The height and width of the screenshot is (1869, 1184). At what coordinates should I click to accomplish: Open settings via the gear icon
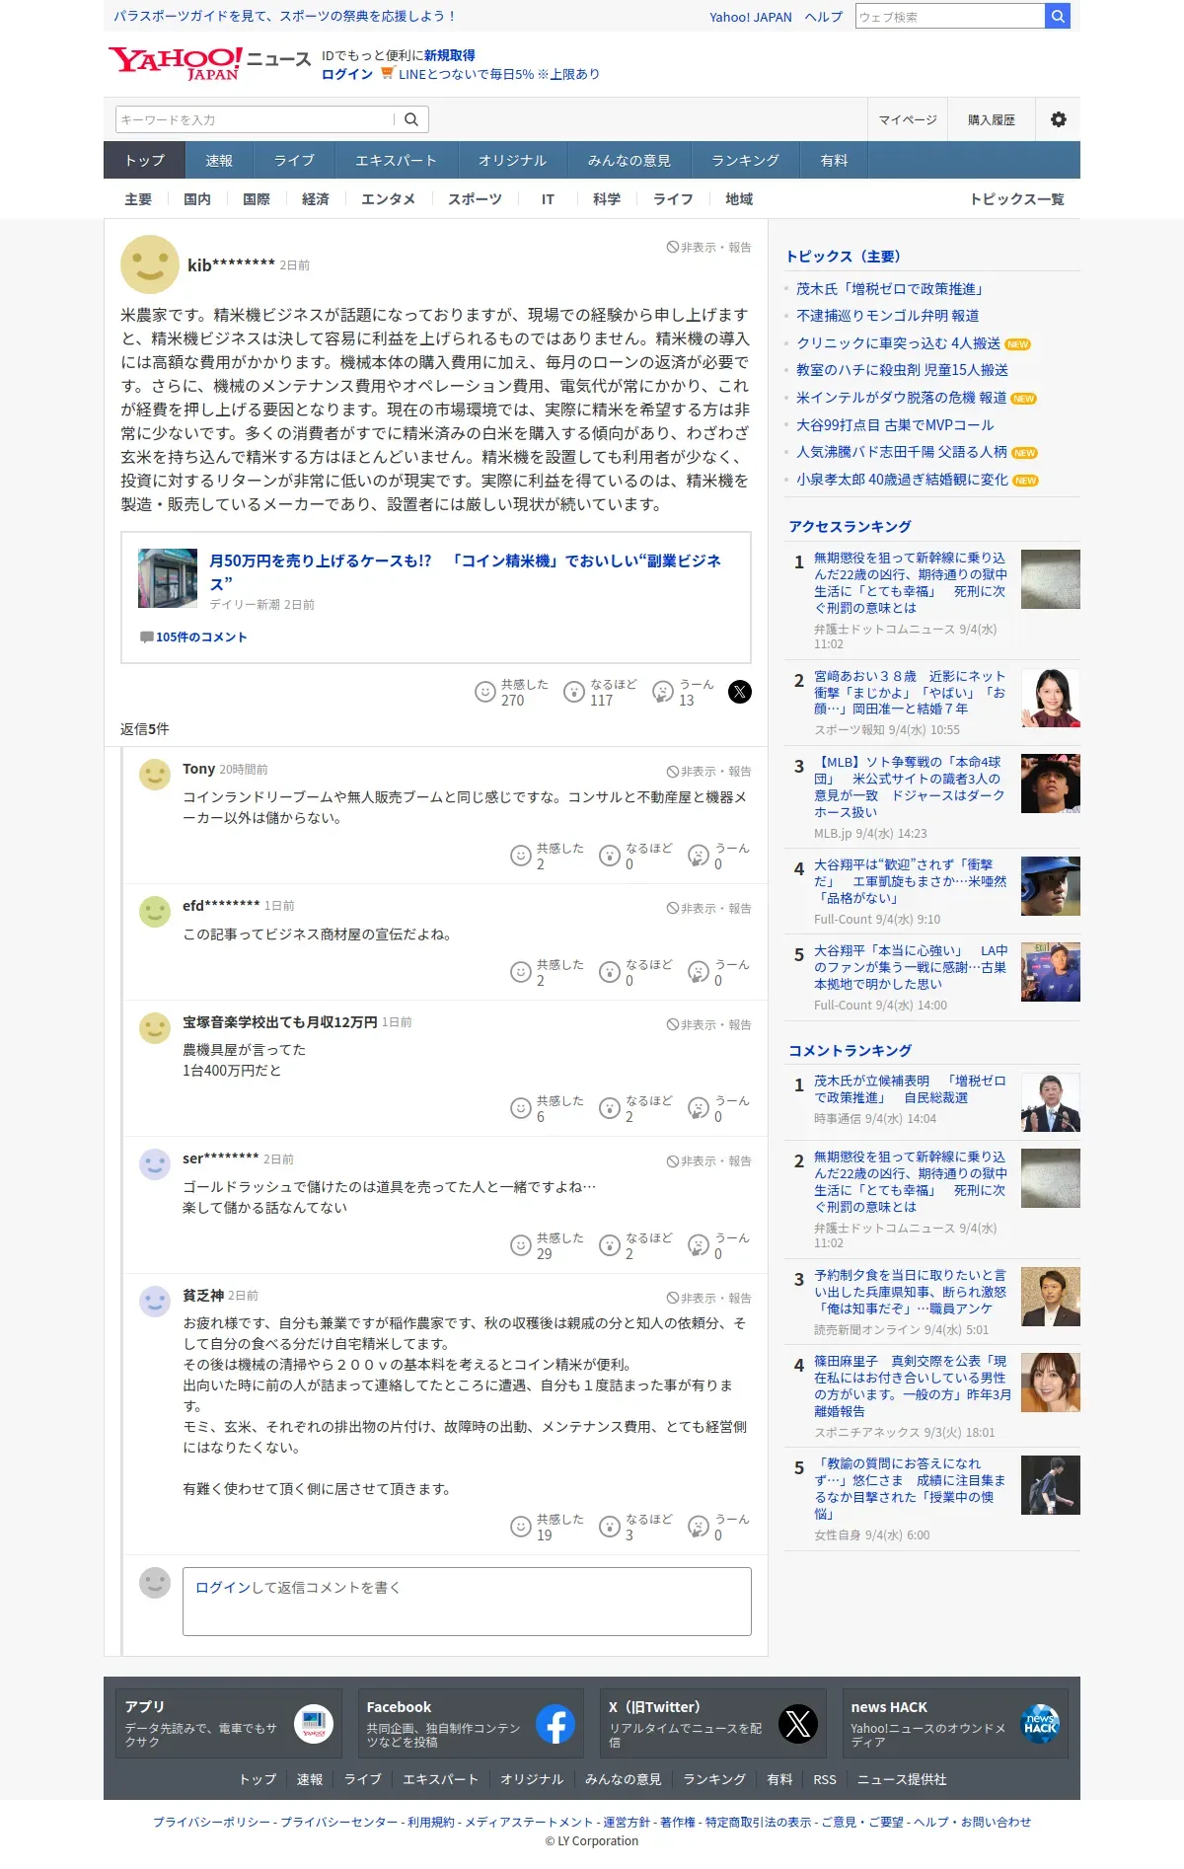[1059, 119]
